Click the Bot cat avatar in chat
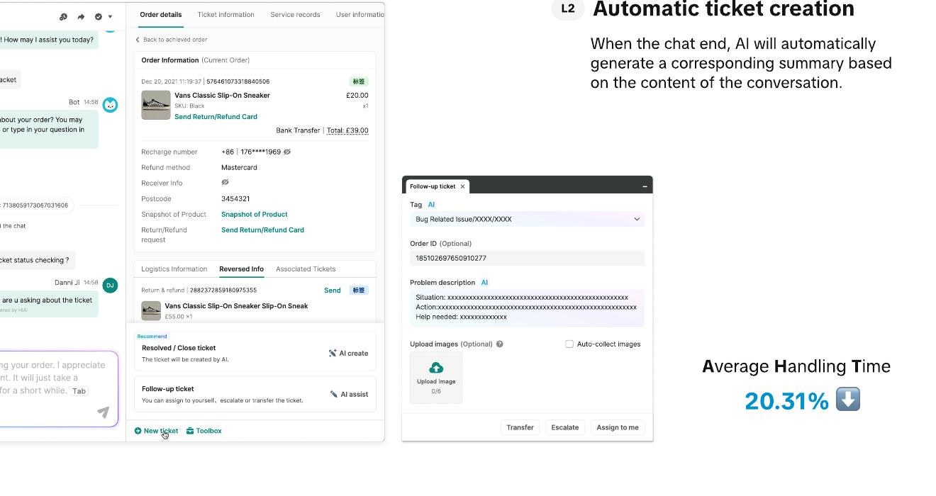The height and width of the screenshot is (496, 936). 110,105
